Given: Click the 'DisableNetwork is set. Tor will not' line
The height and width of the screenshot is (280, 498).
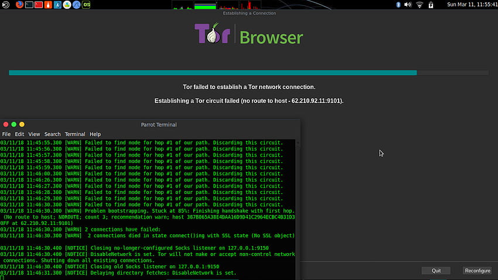Looking at the screenshot, I should pos(148,254).
